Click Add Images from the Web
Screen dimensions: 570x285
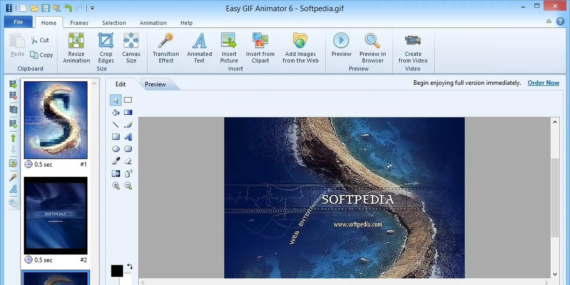coord(300,47)
